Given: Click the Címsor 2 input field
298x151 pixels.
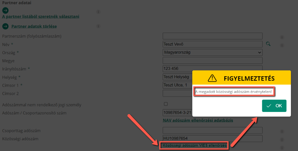Looking at the screenshot, I should point(178,93).
